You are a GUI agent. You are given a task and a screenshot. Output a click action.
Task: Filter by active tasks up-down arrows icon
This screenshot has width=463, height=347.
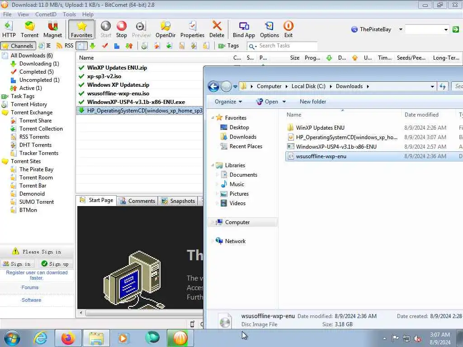[x=129, y=46]
